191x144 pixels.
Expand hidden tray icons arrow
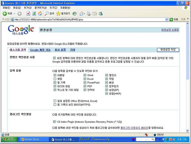pyautogui.click(x=164, y=139)
